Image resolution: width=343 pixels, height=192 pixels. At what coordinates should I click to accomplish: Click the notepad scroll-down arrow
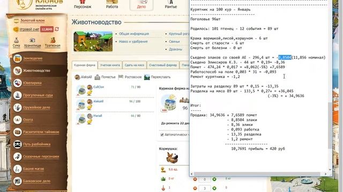coord(330,170)
